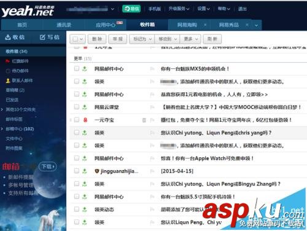Viewport: 307px width, 231px height.
Task: Select the 一元夺宝 周年庆 email checkbox
Action: point(77,120)
